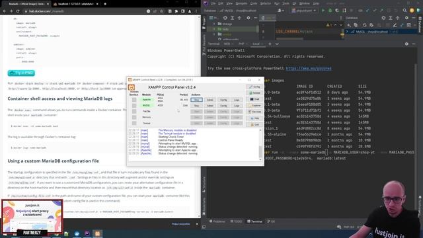Open Database panel settings gear

point(406,18)
